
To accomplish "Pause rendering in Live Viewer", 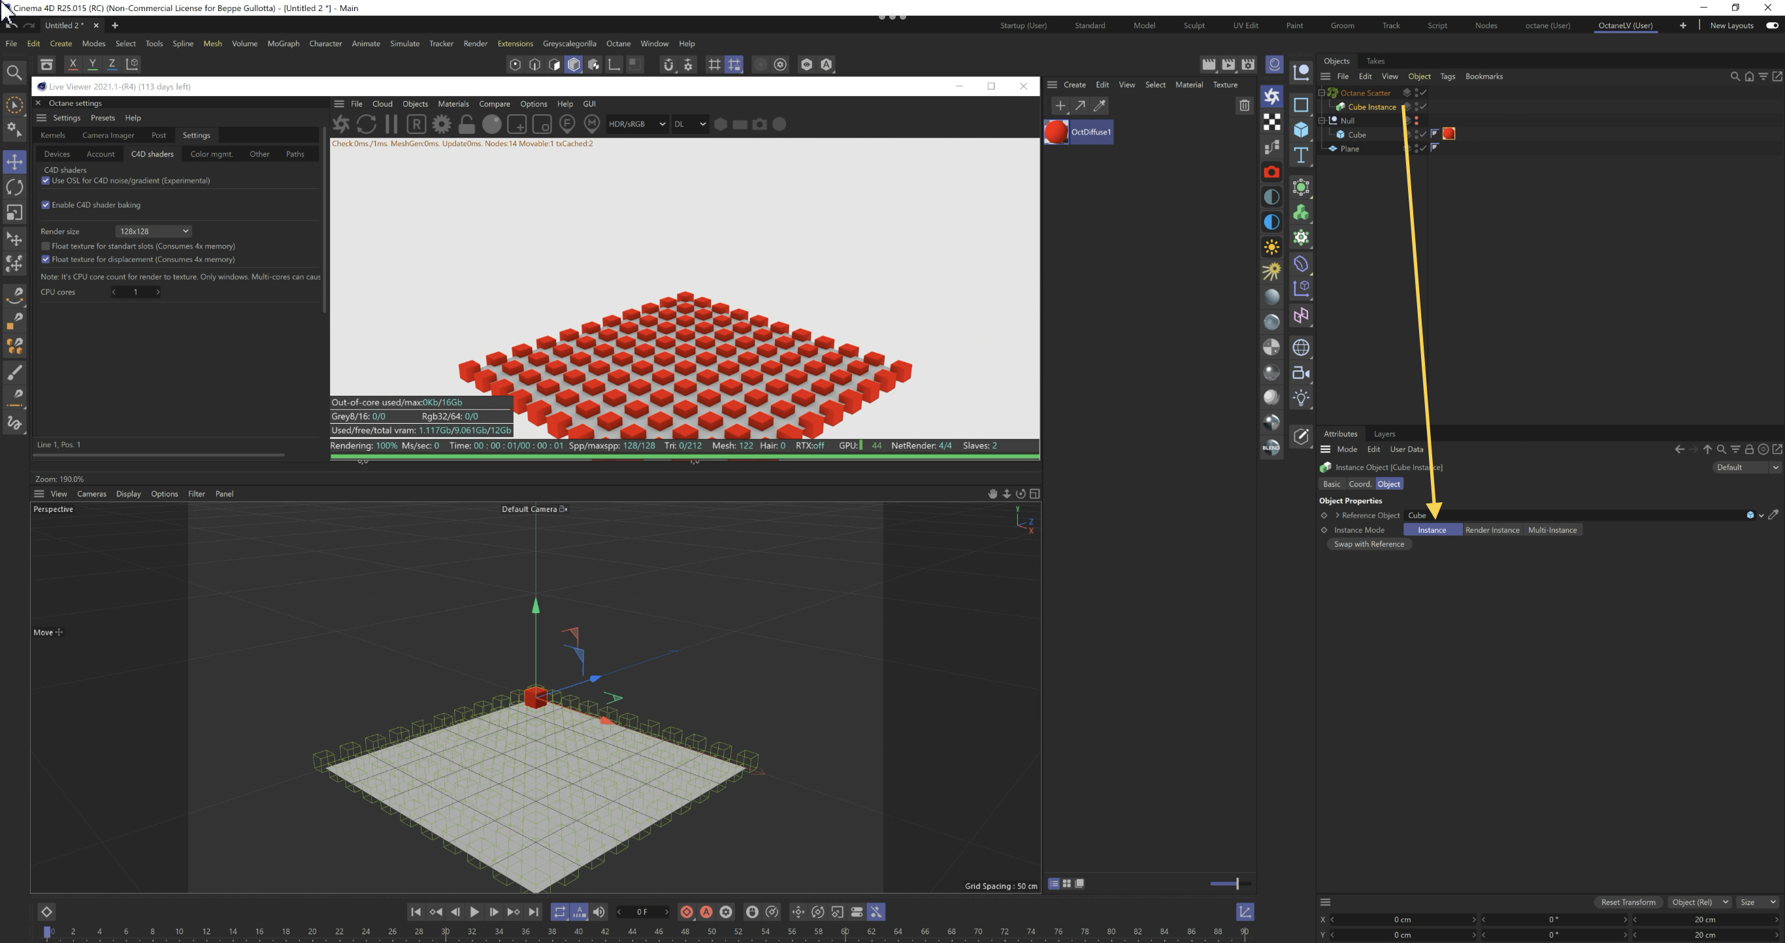I will point(391,124).
